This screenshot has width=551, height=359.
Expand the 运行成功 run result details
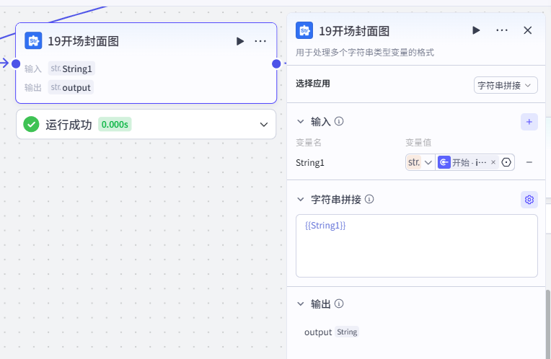pos(263,125)
